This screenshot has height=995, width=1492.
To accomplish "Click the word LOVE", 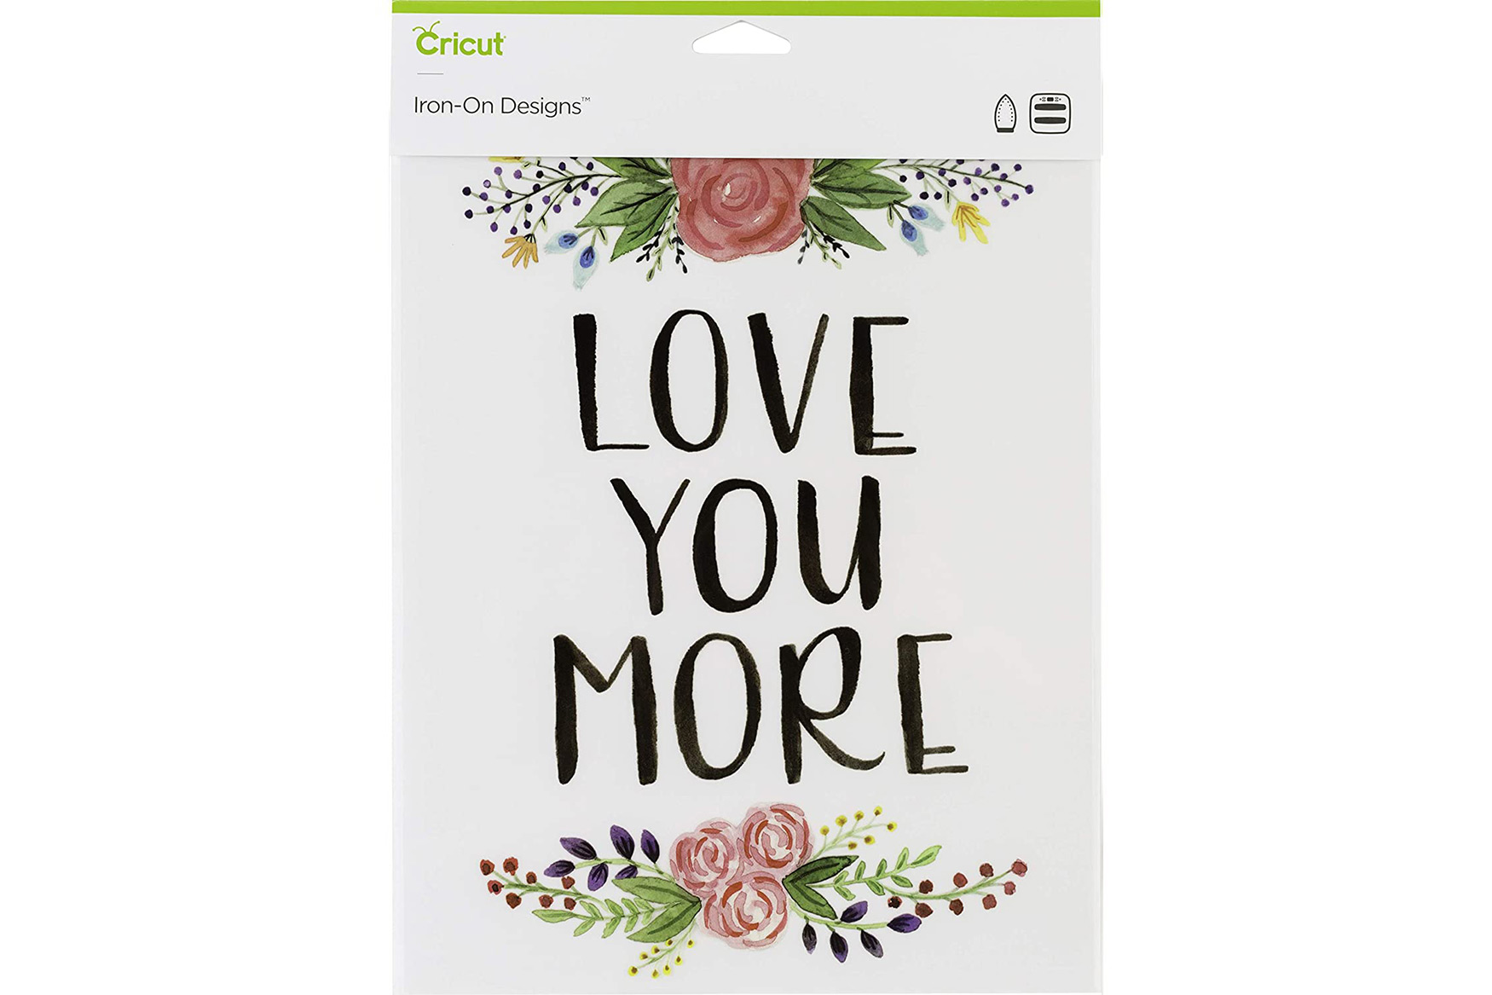I will click(743, 382).
